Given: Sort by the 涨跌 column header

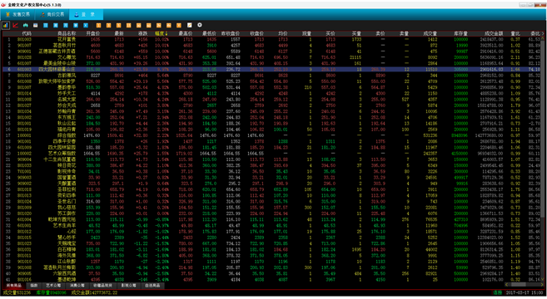Looking at the screenshot, I should coord(142,34).
